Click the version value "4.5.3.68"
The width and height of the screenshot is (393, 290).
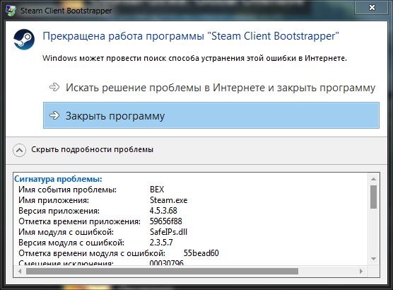click(163, 211)
